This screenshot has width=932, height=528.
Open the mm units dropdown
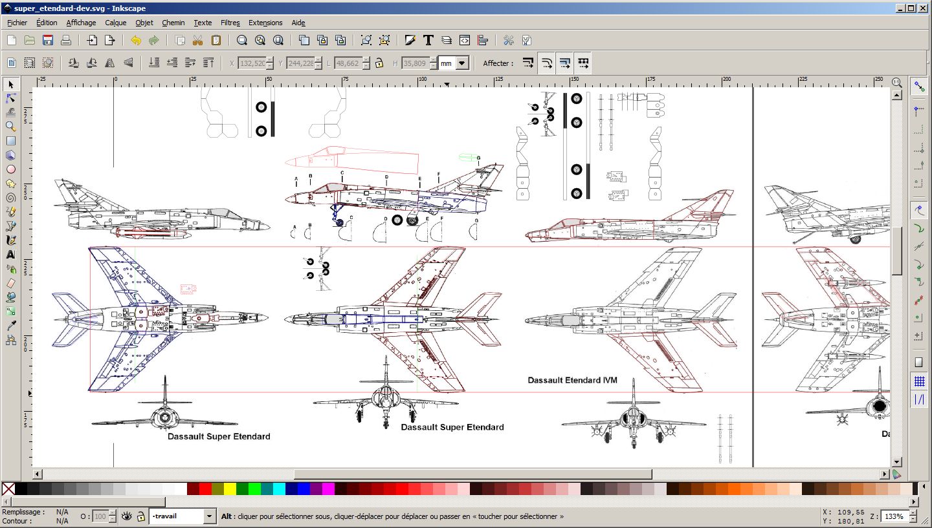(462, 63)
